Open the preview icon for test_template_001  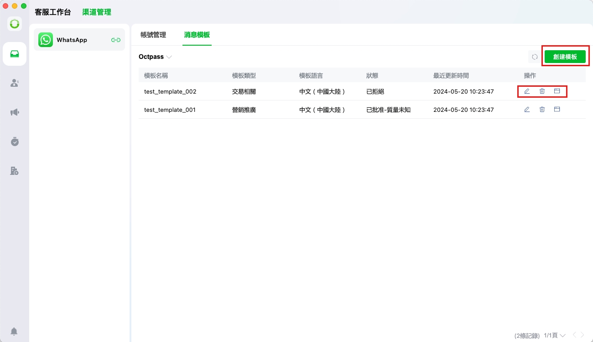pyautogui.click(x=557, y=110)
